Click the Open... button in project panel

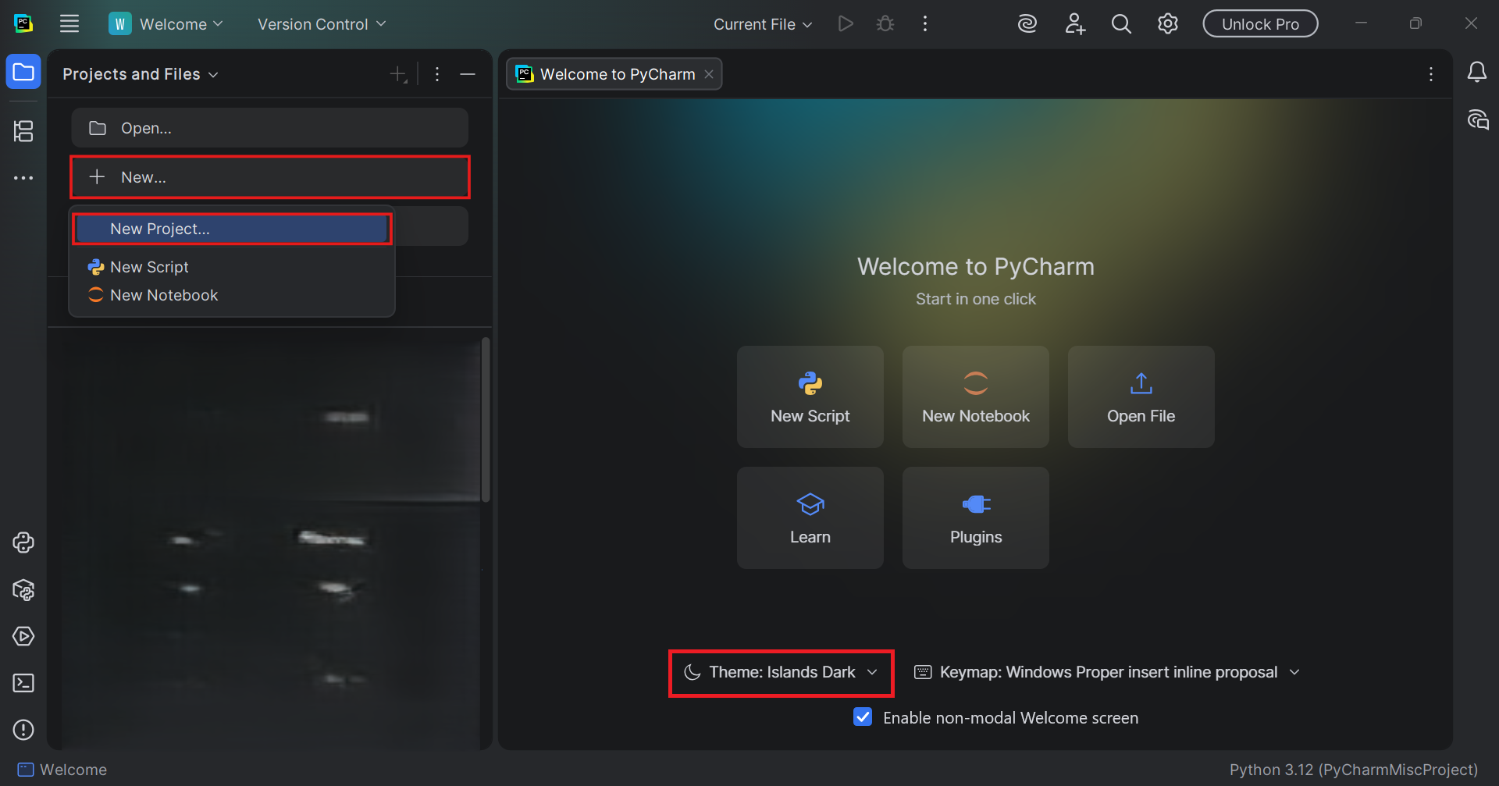(269, 128)
